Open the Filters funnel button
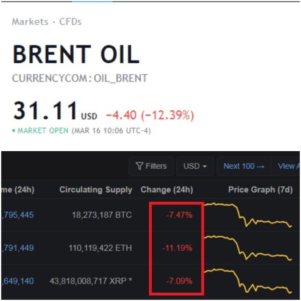This screenshot has height=301, width=301. pyautogui.click(x=151, y=166)
